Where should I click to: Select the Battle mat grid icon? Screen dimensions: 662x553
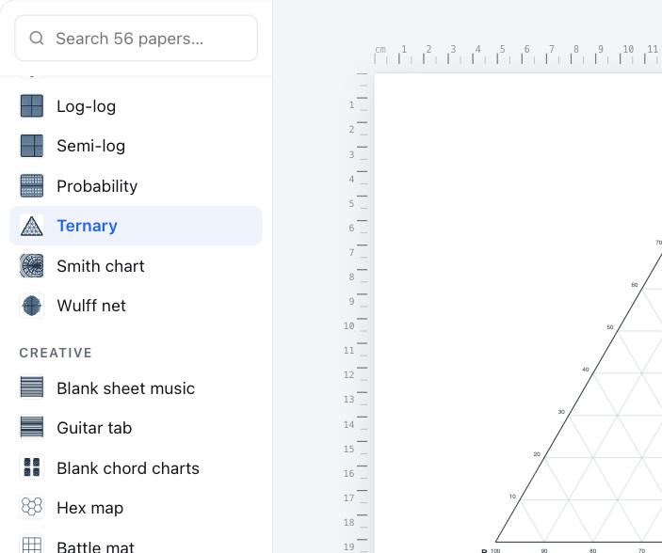32,545
